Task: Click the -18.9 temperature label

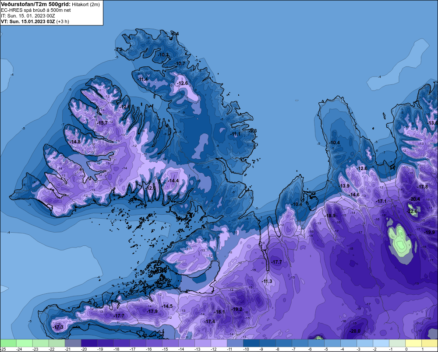Action: (x=330, y=216)
